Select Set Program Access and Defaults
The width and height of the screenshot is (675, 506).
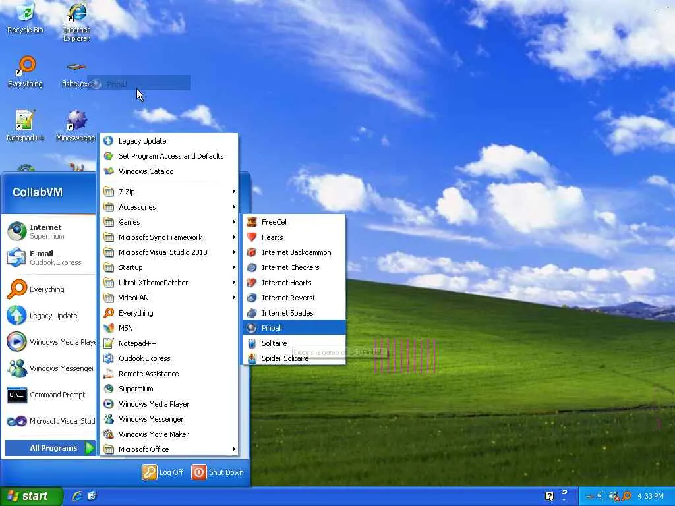coord(169,155)
